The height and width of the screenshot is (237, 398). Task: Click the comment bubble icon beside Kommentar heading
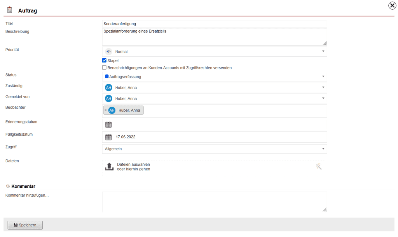click(x=7, y=186)
